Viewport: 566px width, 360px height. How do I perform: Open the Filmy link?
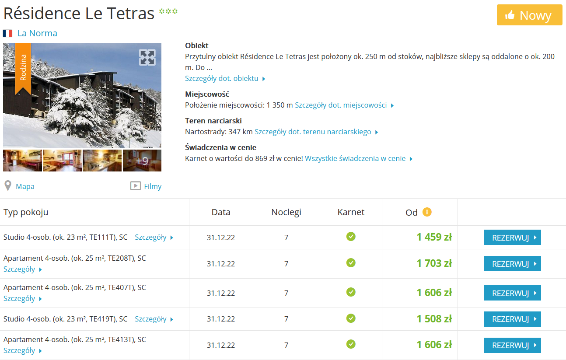click(153, 186)
